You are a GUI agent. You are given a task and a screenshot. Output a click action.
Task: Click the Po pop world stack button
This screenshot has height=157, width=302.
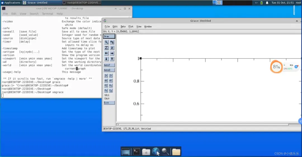(x=106, y=90)
